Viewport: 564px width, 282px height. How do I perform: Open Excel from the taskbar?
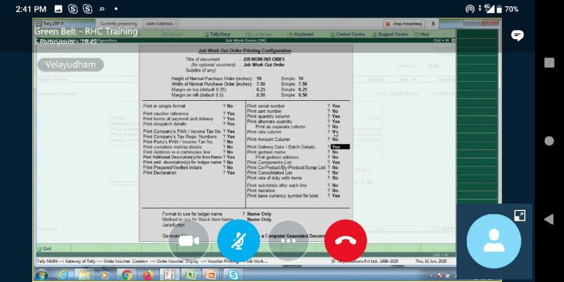coord(190,275)
